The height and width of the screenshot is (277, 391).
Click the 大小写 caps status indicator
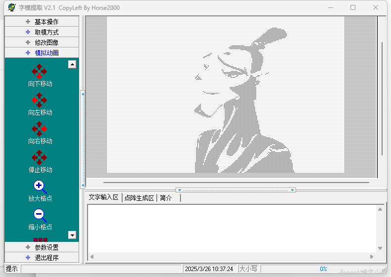(248, 269)
